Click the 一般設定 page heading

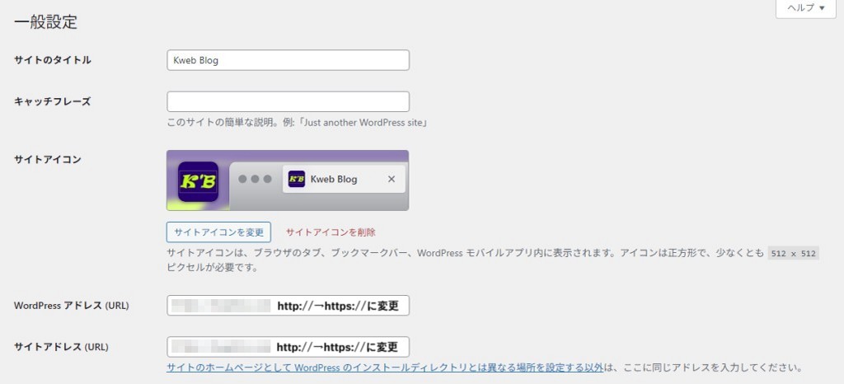point(46,22)
